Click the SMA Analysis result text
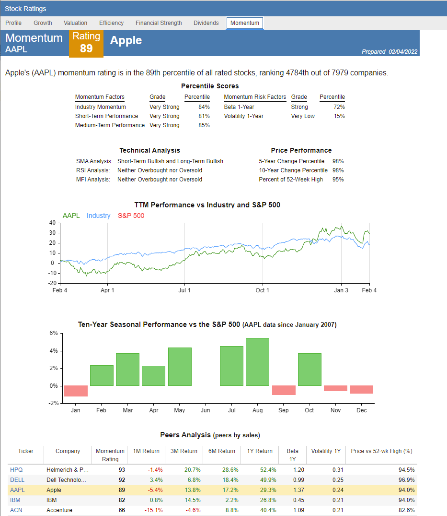The image size is (447, 516). [170, 161]
